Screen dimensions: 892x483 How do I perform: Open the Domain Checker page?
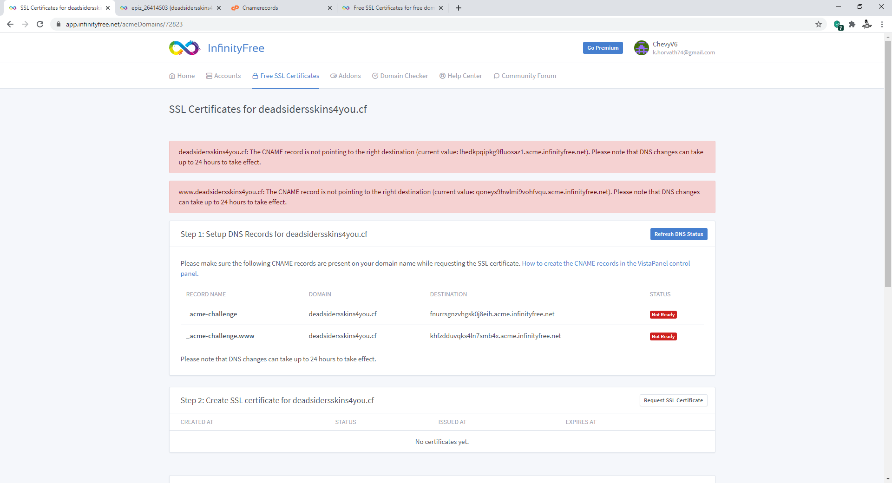(400, 76)
